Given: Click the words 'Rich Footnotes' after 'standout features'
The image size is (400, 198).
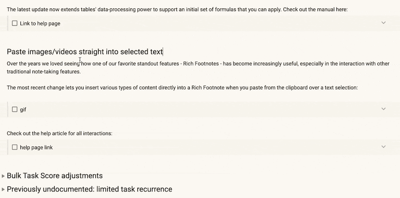Looking at the screenshot, I should pyautogui.click(x=201, y=63).
